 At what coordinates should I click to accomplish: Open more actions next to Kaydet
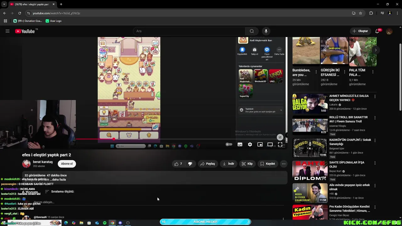click(x=284, y=164)
